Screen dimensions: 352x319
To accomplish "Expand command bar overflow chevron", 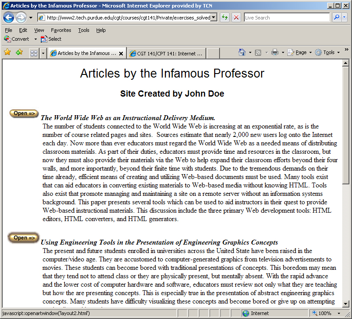I will pos(346,49).
